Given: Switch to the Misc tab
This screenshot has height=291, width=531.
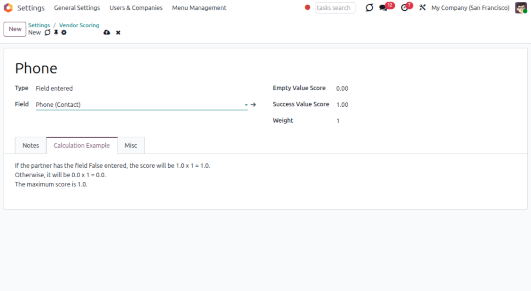Looking at the screenshot, I should (x=131, y=145).
